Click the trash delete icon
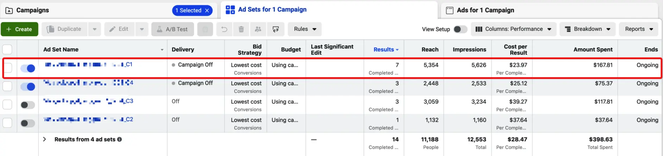The image size is (663, 156). coord(241,29)
